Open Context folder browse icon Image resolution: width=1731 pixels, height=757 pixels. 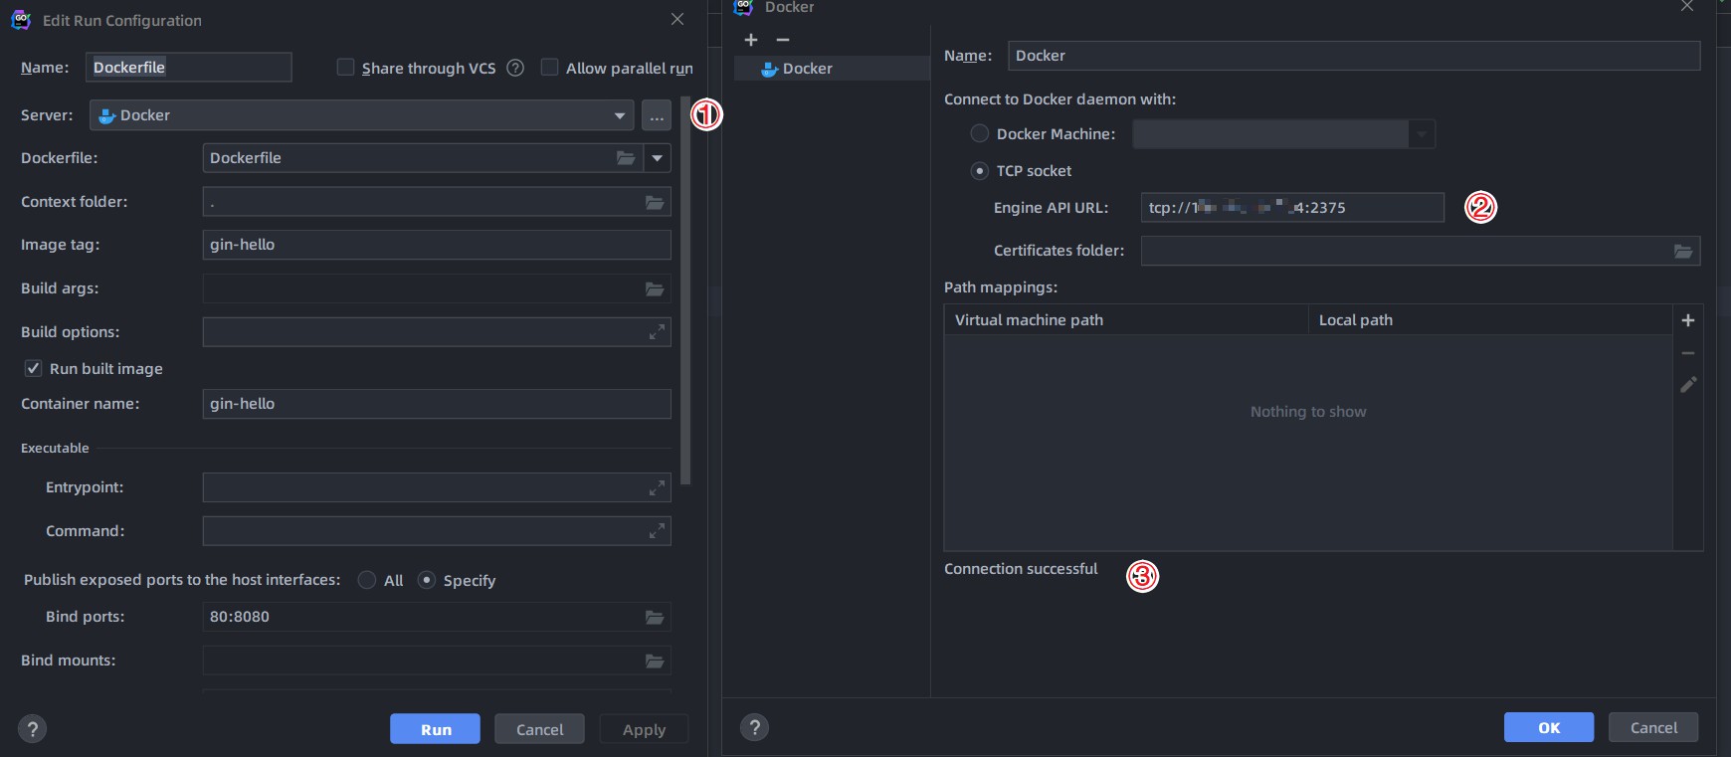[655, 202]
